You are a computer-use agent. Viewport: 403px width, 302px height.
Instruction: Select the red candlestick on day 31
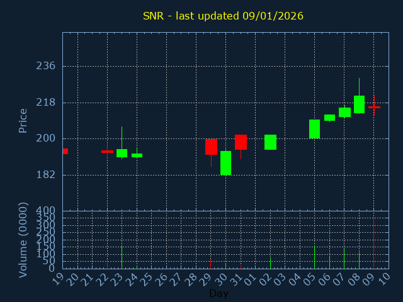pyautogui.click(x=241, y=142)
